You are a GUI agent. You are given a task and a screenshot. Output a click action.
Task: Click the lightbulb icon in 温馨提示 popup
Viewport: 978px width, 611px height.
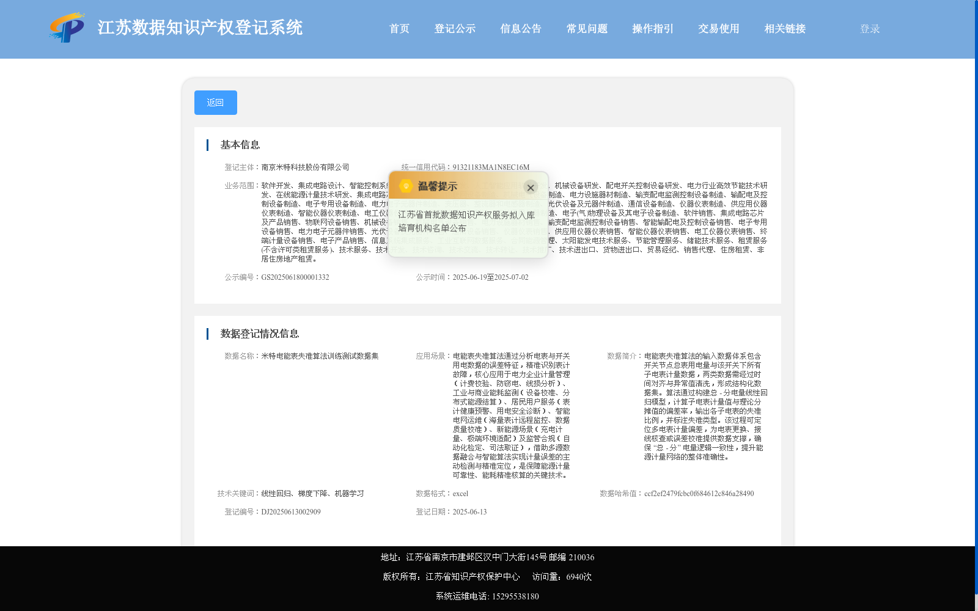point(406,186)
